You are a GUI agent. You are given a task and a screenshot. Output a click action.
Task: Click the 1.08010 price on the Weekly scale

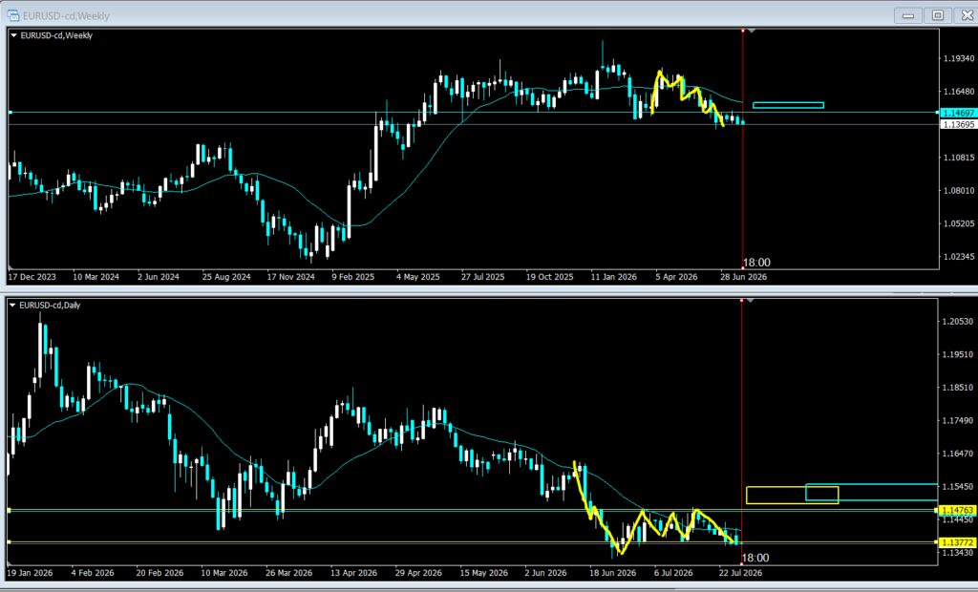pyautogui.click(x=959, y=191)
